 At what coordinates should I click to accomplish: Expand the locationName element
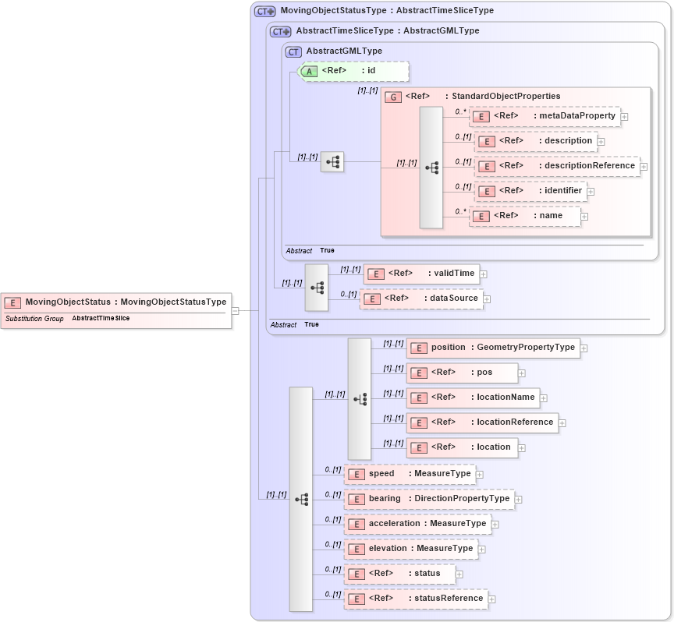coord(544,398)
